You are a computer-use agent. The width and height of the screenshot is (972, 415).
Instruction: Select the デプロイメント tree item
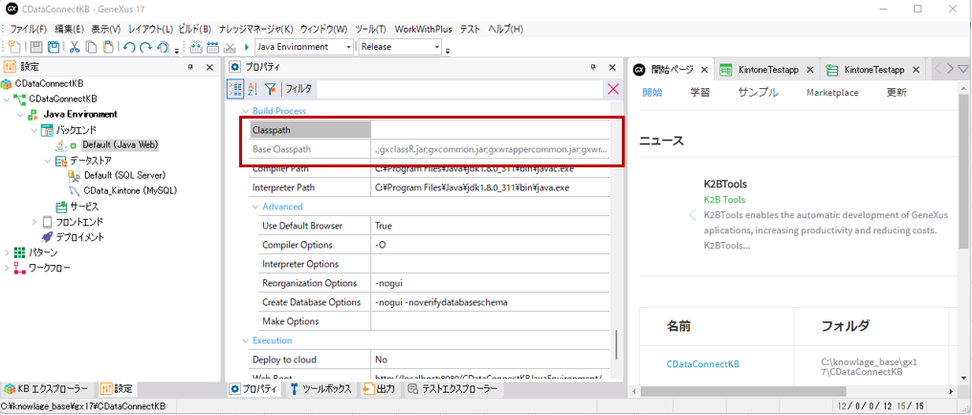click(80, 236)
